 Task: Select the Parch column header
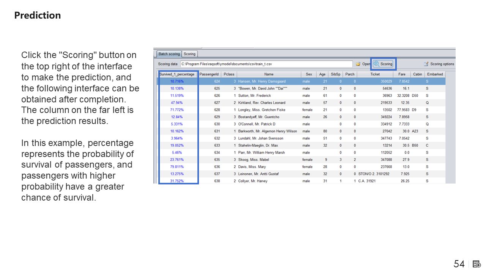350,74
